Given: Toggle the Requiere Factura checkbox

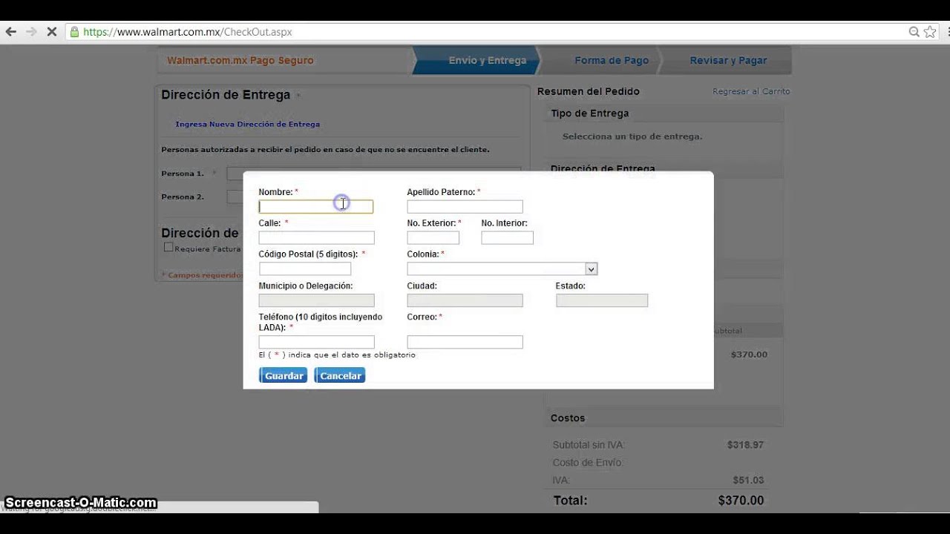Looking at the screenshot, I should [168, 247].
